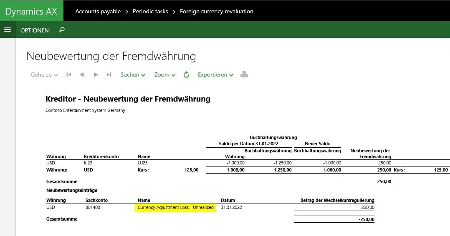Open the Zoom dropdown

(x=165, y=75)
